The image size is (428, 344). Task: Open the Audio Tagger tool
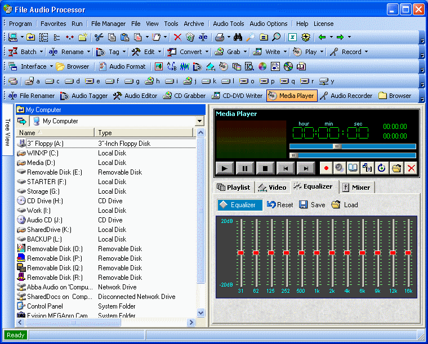point(84,96)
